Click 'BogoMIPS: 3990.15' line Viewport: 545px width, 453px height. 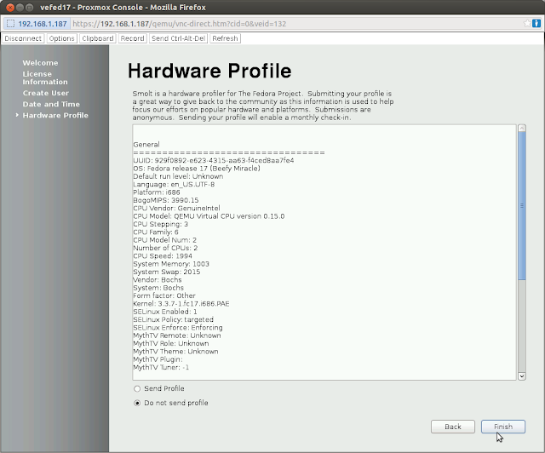coord(166,200)
